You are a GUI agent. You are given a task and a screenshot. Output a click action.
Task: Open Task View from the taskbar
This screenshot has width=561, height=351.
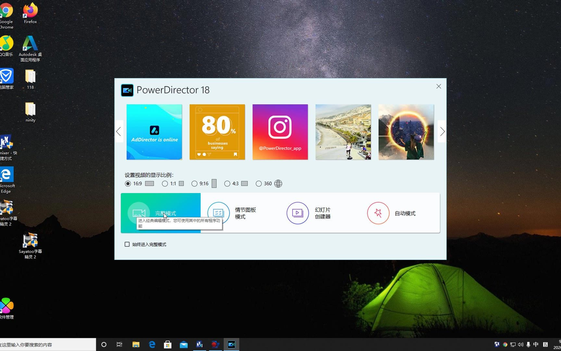[119, 344]
